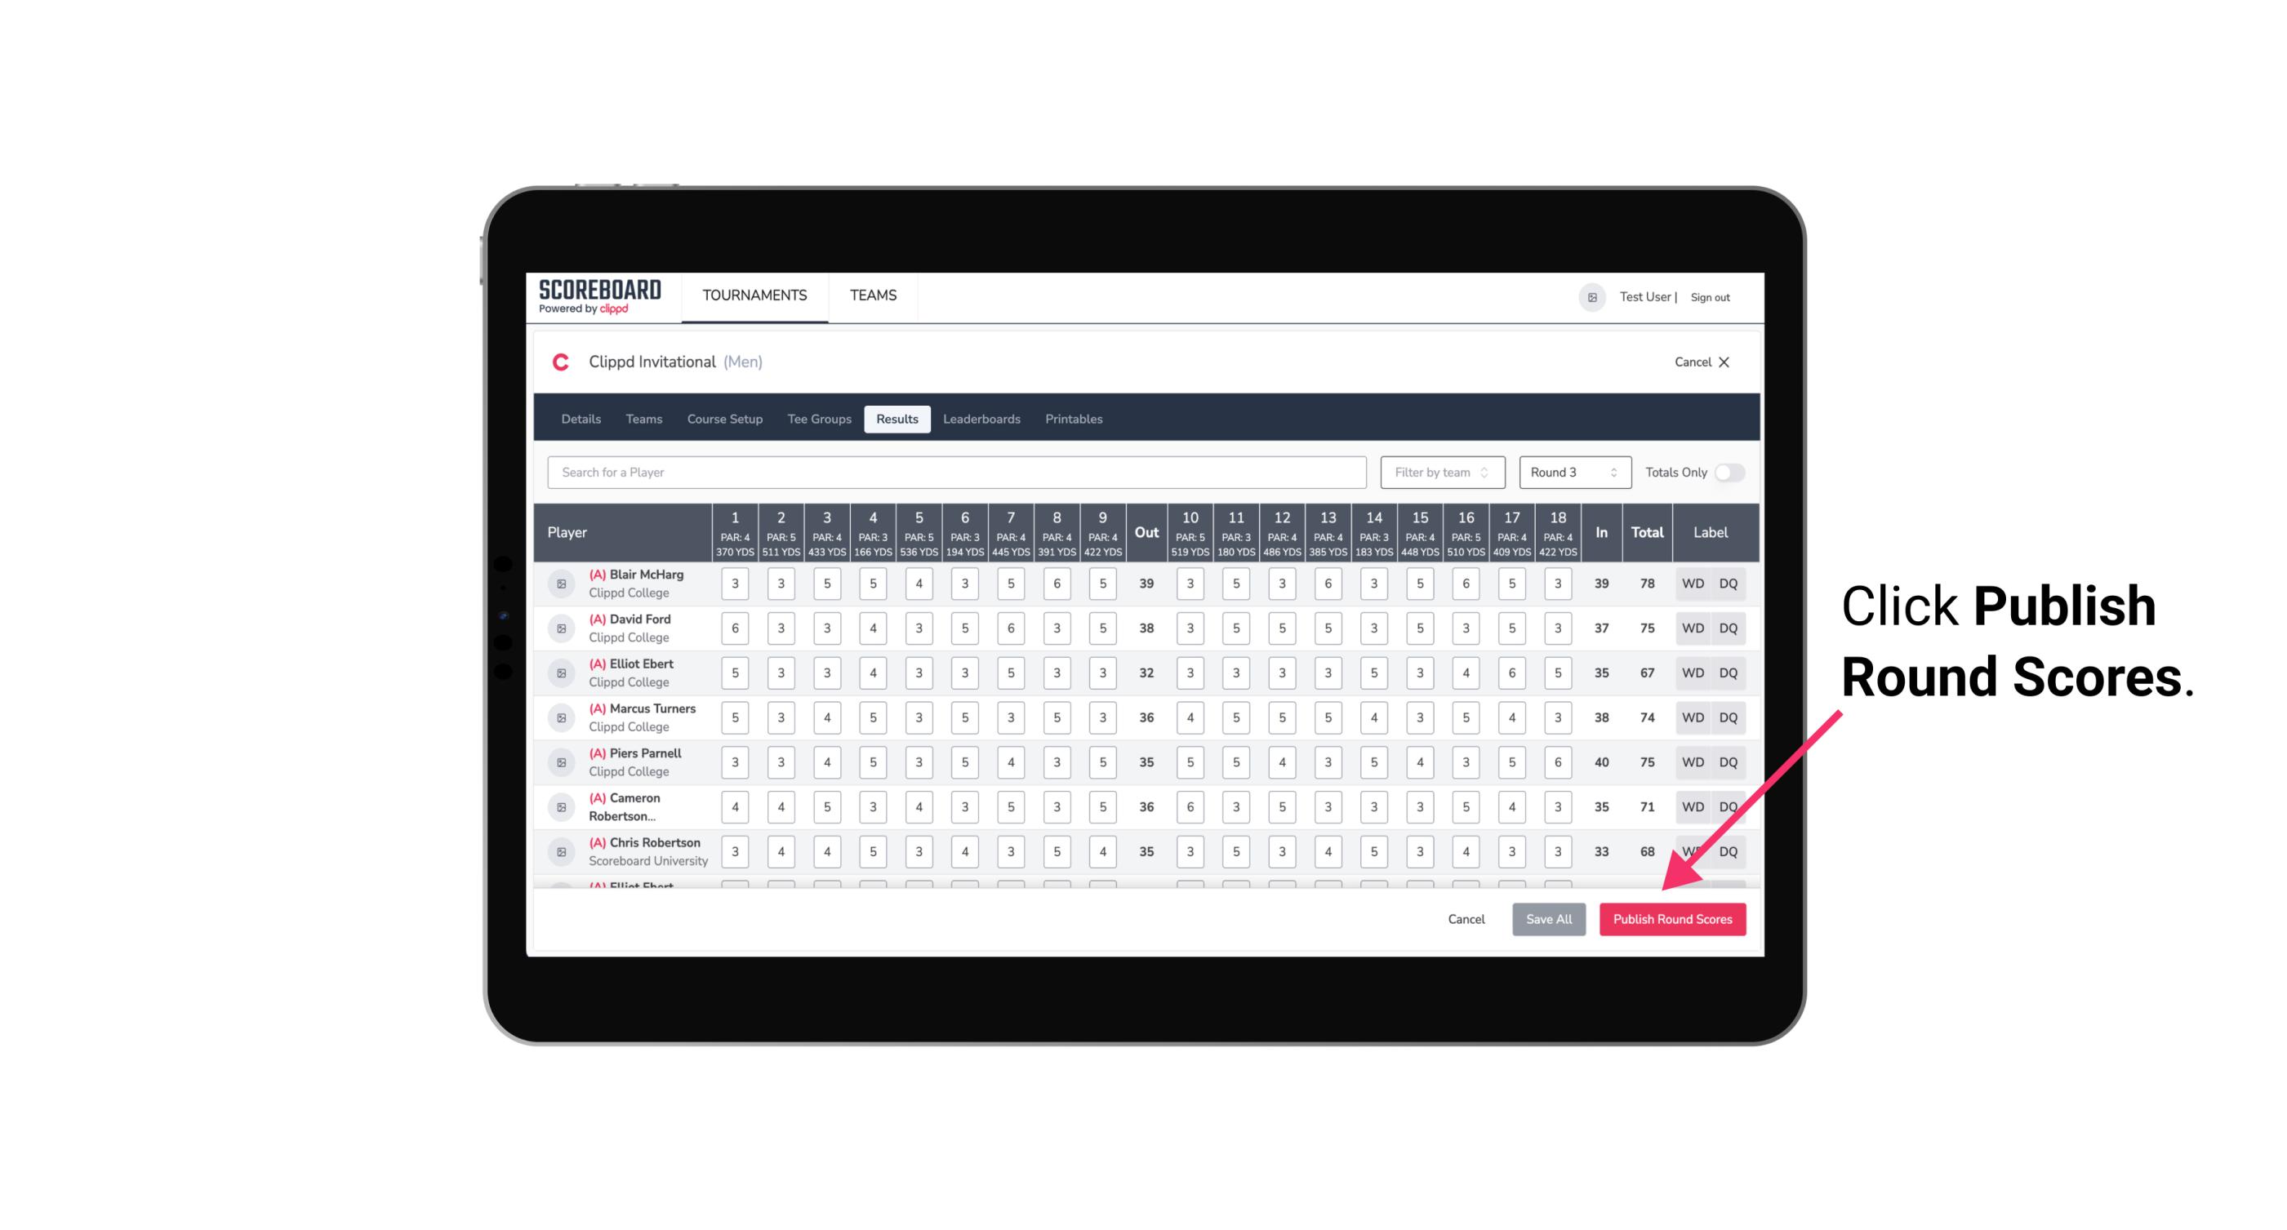Screen dimensions: 2287x1230
Task: Toggle WD status for Piers Parnell
Action: point(1692,762)
